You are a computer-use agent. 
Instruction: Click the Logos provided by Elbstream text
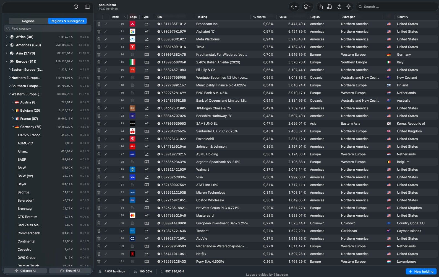267,275
